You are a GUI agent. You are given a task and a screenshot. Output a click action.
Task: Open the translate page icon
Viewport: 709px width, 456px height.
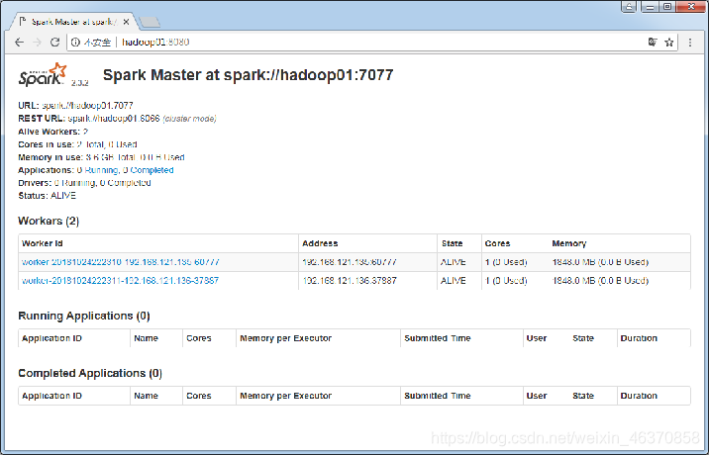click(652, 42)
